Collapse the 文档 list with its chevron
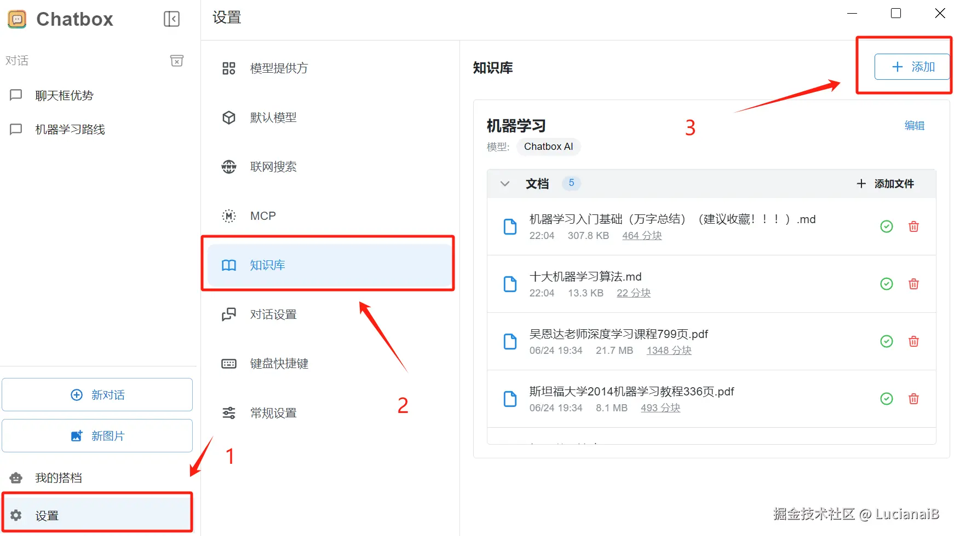The width and height of the screenshot is (954, 536). tap(504, 183)
